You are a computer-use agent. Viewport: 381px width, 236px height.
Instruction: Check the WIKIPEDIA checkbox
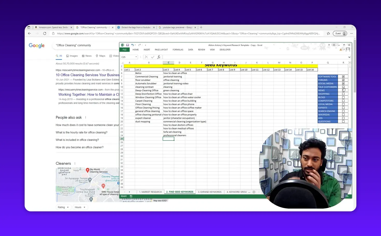pos(343,114)
